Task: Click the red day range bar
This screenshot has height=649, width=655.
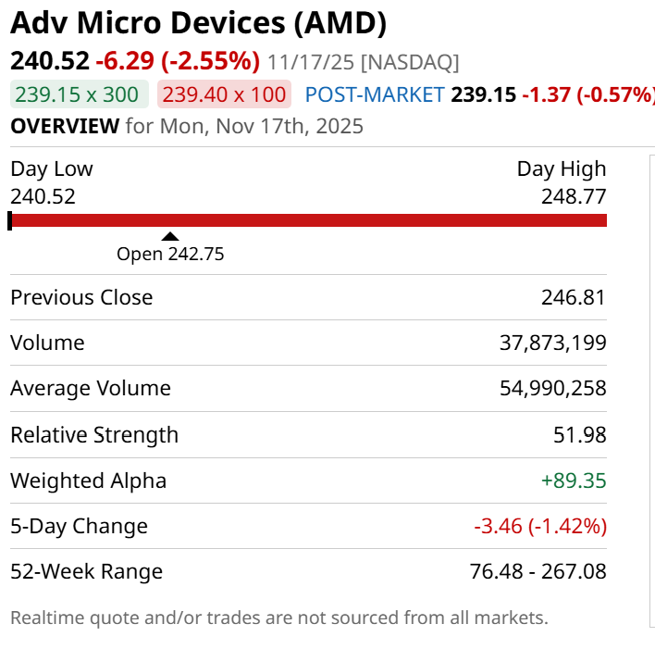Action: 309,220
